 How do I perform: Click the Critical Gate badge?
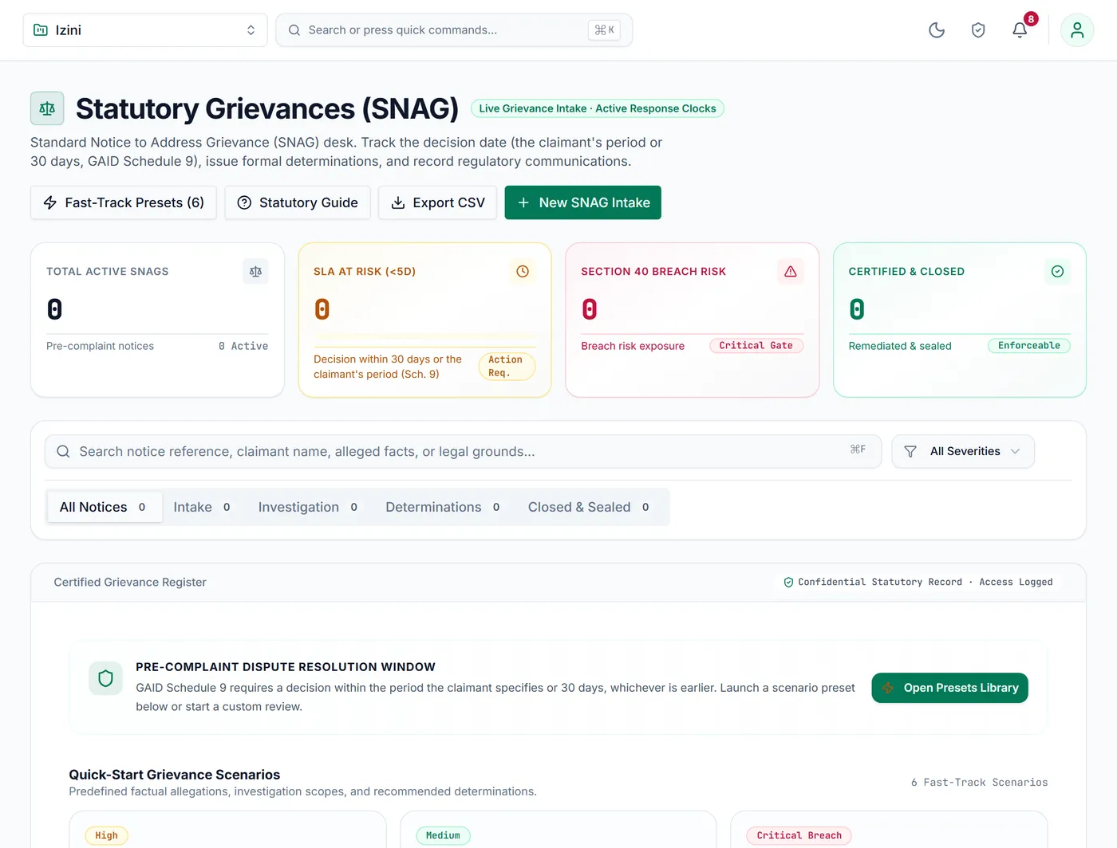[756, 346]
